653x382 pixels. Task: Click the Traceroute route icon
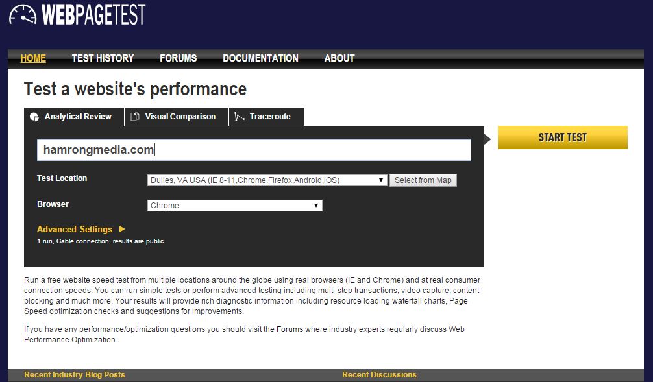(x=239, y=117)
